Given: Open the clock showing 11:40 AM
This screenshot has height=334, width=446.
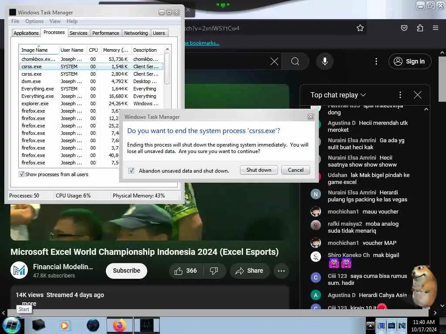Looking at the screenshot, I should (424, 325).
